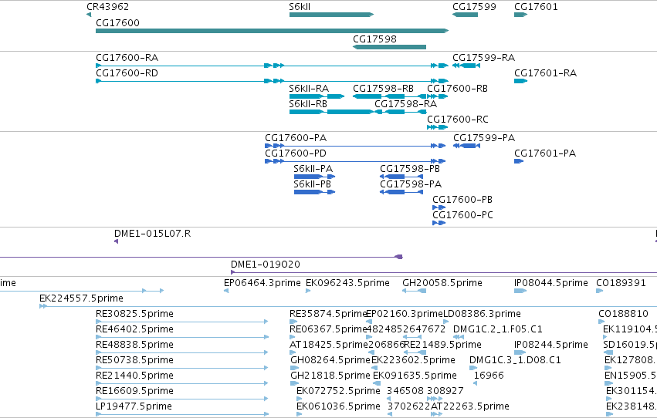Click the RE35874.5prime EST label

point(329,314)
